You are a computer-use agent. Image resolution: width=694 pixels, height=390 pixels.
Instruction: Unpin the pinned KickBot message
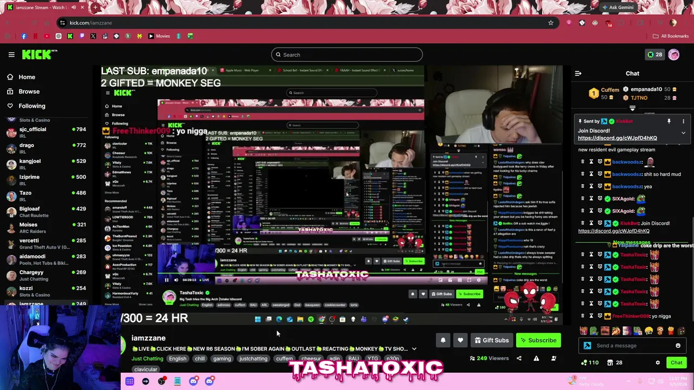pyautogui.click(x=669, y=121)
